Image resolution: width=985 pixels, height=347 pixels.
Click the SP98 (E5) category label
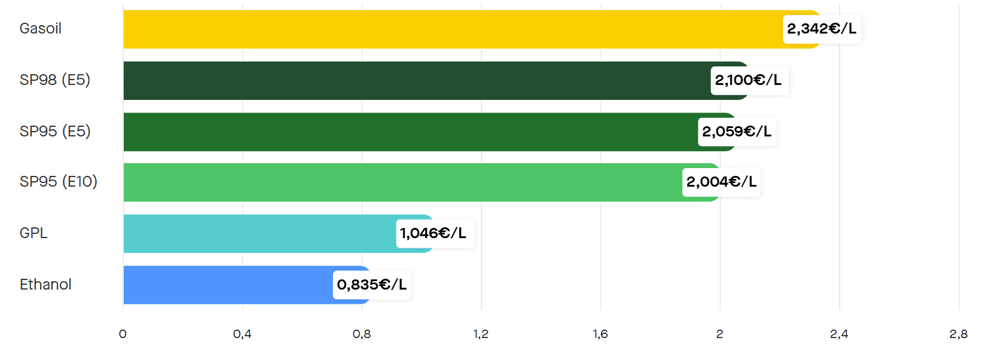55,80
